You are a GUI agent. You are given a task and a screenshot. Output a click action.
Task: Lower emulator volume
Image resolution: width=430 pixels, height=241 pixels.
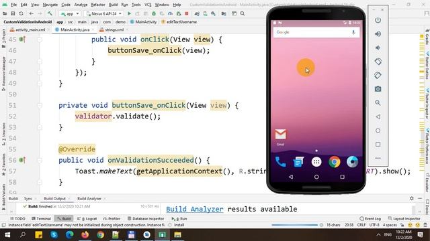(378, 48)
